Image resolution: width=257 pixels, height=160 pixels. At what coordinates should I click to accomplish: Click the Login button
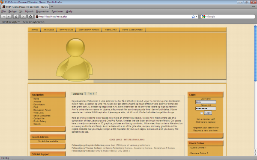tap(208, 113)
